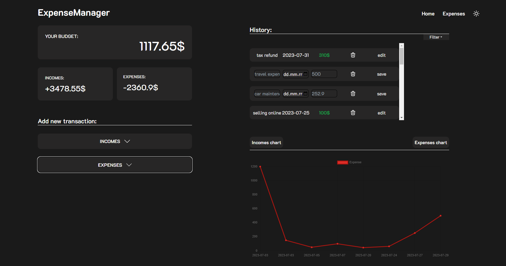This screenshot has width=506, height=266.
Task: Delete the travel expenses transaction
Action: tap(353, 74)
